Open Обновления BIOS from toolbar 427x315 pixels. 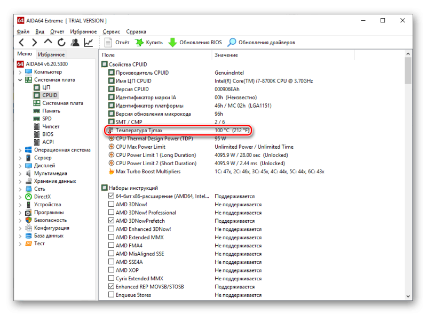[x=195, y=43]
